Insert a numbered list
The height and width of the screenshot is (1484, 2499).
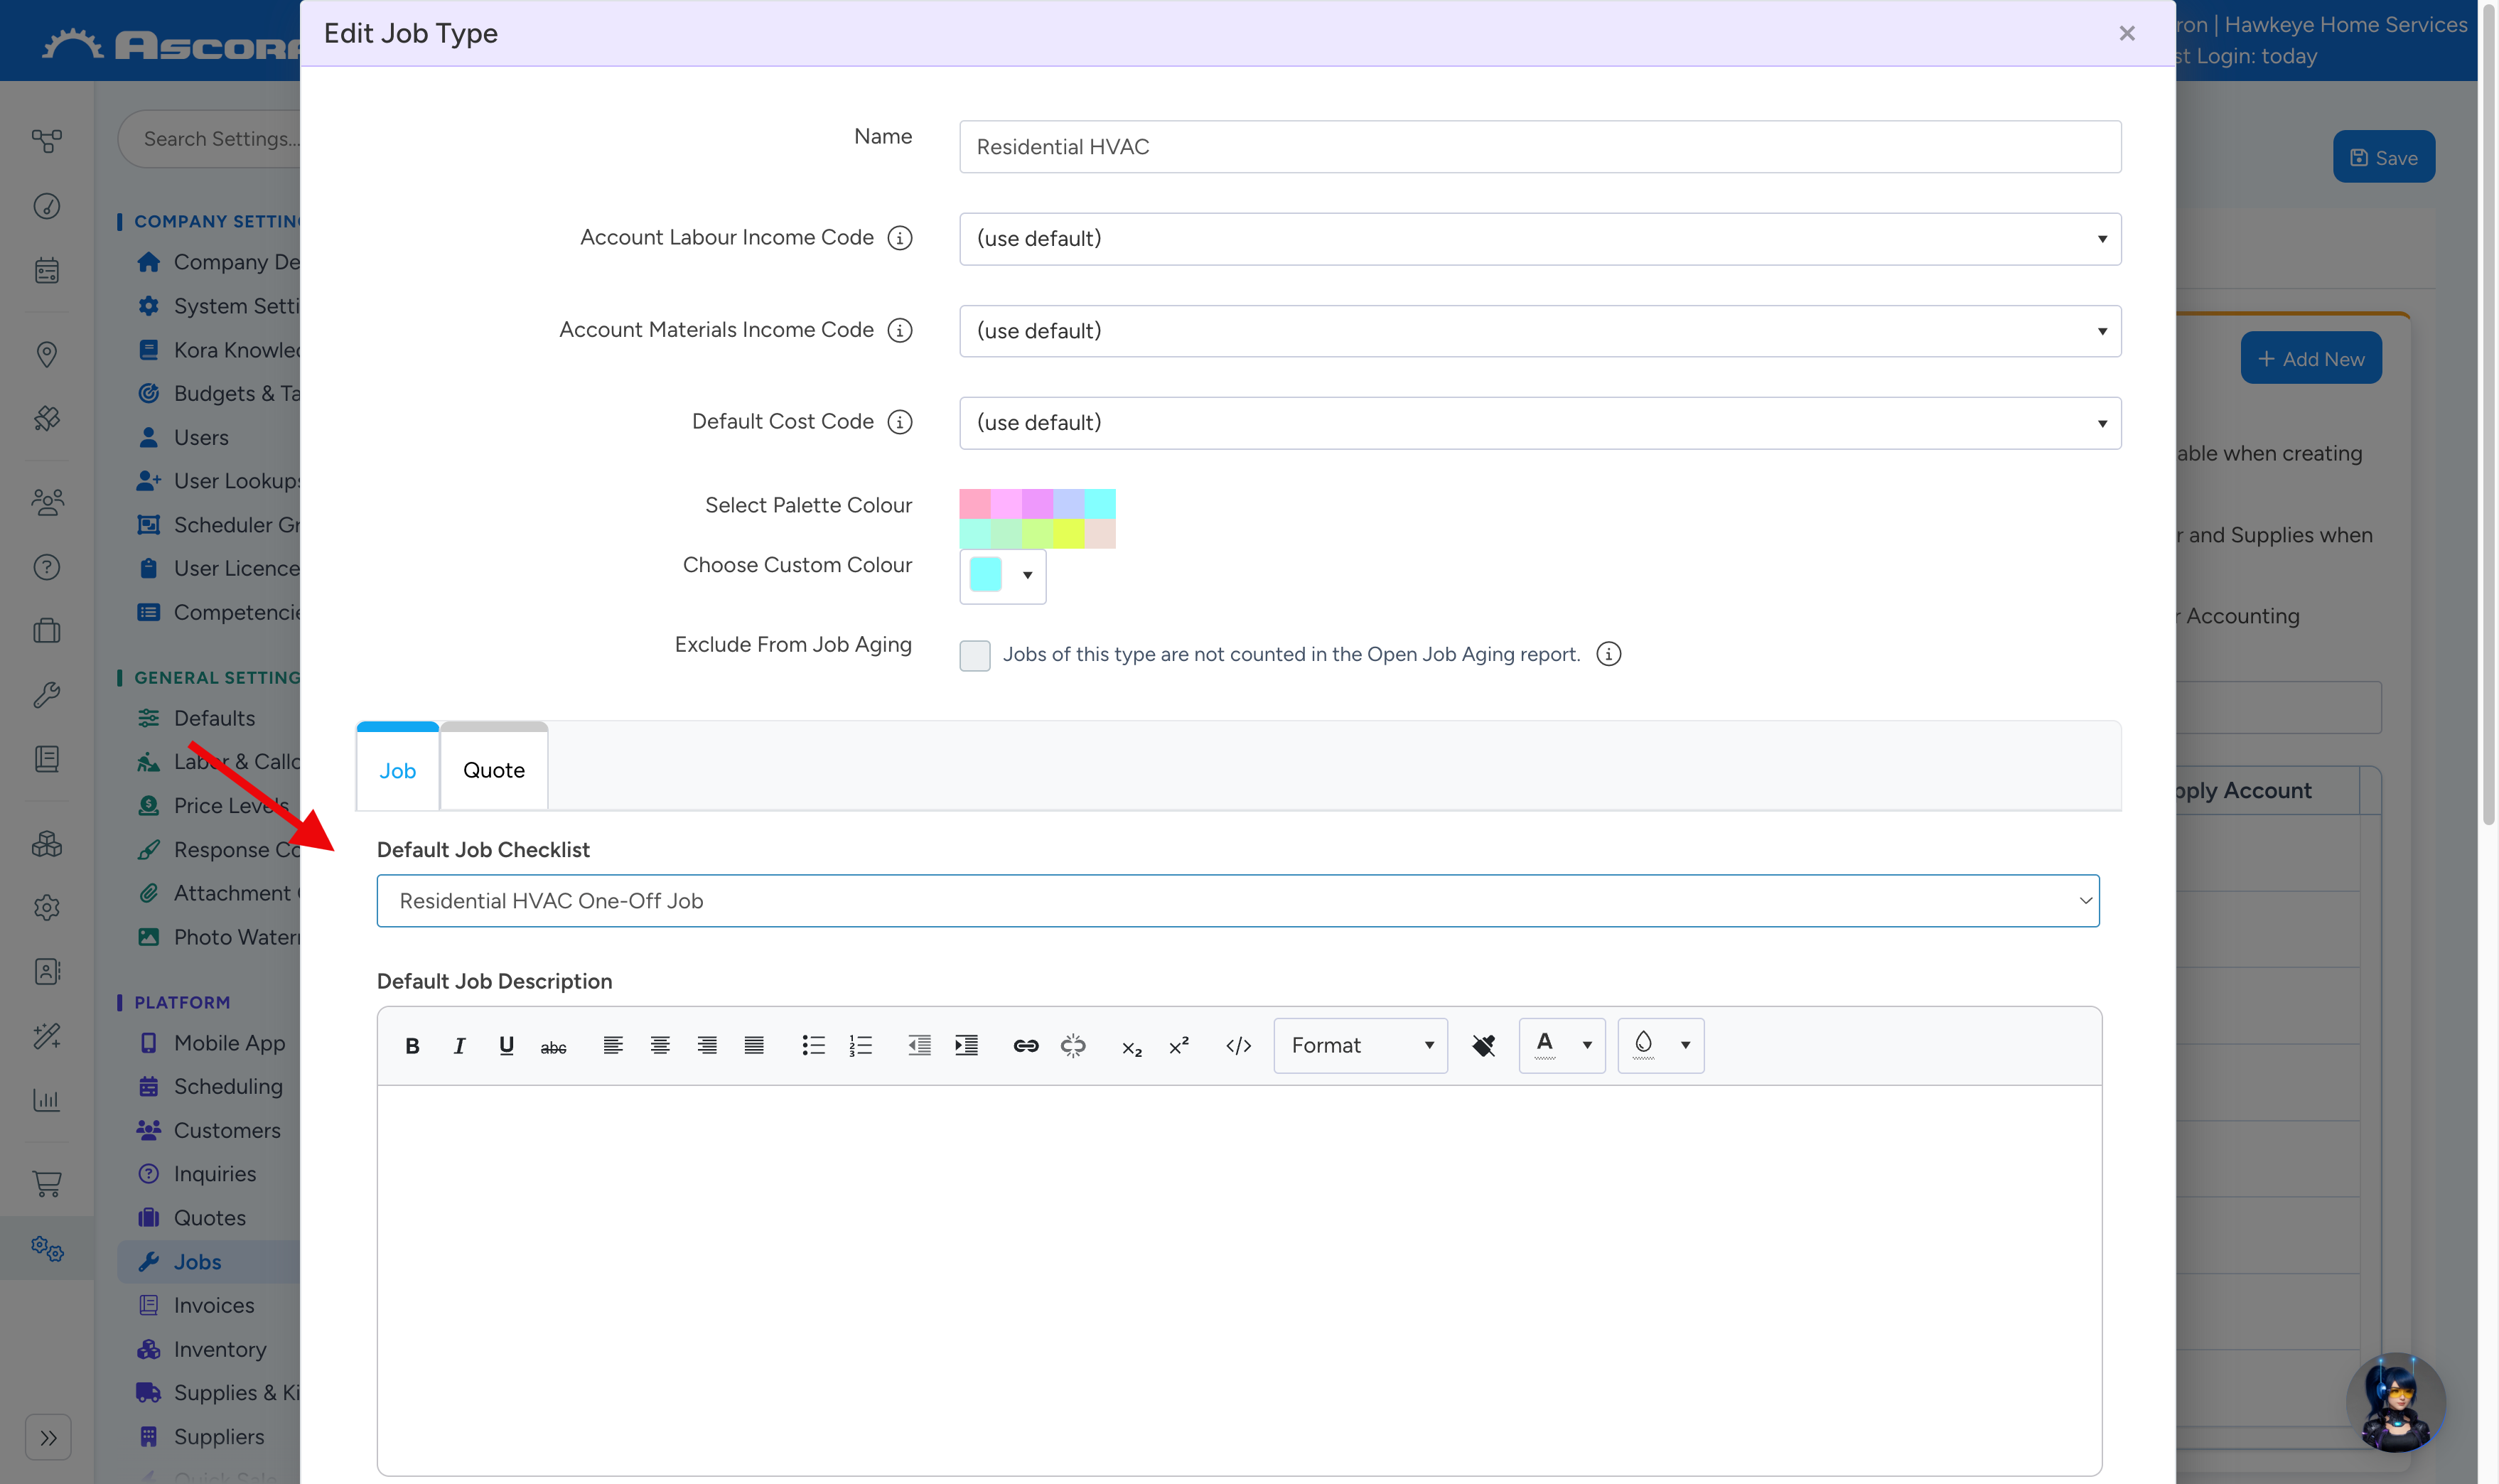[860, 1046]
